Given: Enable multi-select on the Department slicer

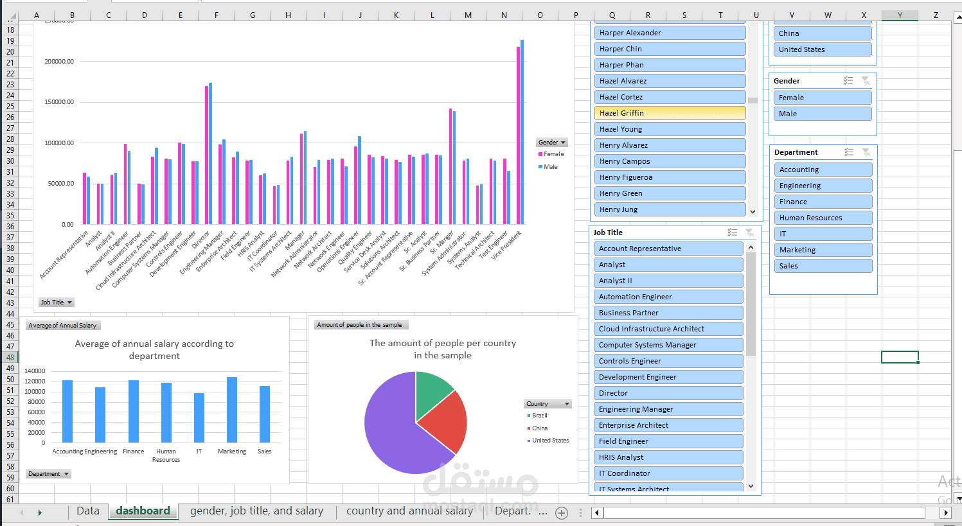Looking at the screenshot, I should [849, 152].
